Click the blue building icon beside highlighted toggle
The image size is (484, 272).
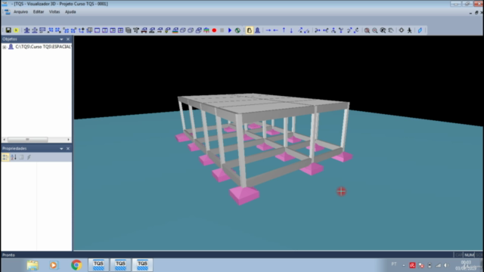click(257, 30)
